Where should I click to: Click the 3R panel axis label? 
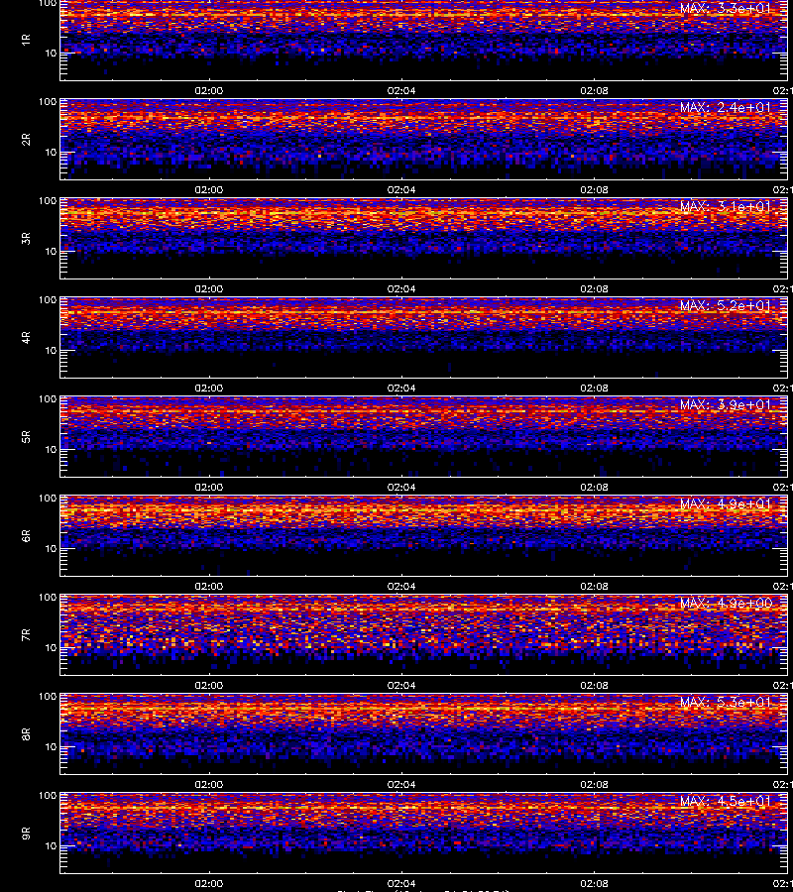[26, 238]
